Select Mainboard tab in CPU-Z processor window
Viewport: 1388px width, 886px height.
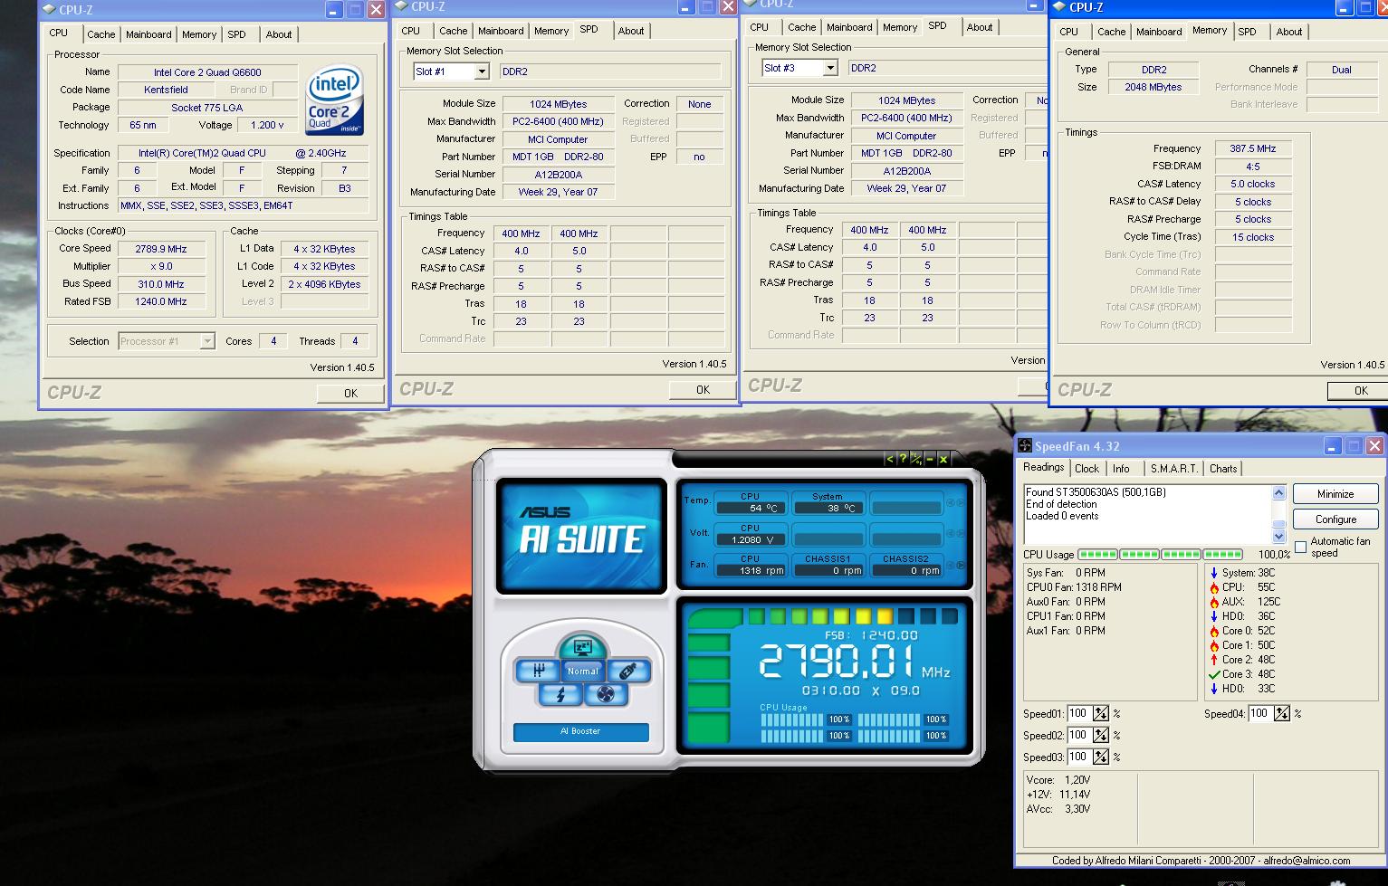[x=148, y=34]
